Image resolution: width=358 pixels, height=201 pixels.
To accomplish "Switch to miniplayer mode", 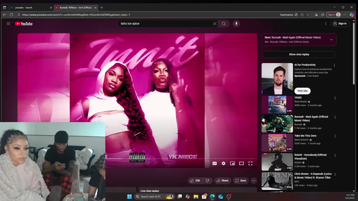I will (x=232, y=164).
